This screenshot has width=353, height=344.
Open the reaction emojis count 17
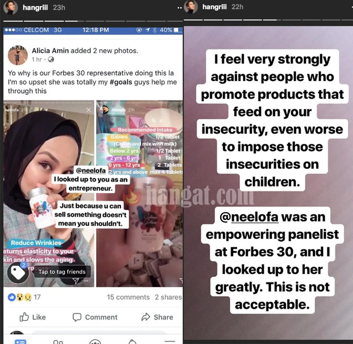pos(24,297)
